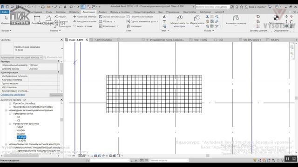
Task: Select 6 A240 in project browser
Action: (x=21, y=130)
